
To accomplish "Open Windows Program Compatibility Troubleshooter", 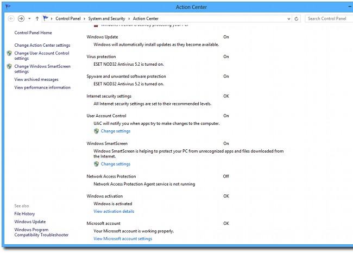I will [41, 232].
